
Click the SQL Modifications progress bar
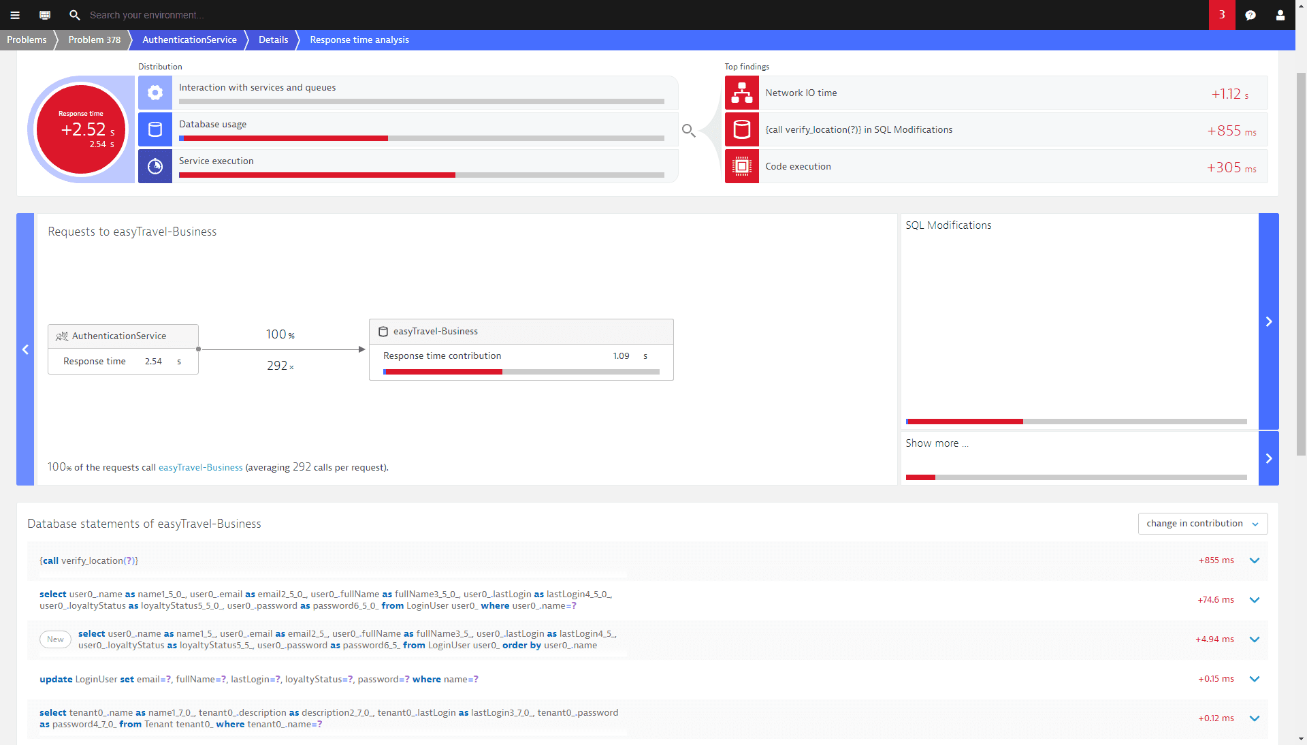1076,422
